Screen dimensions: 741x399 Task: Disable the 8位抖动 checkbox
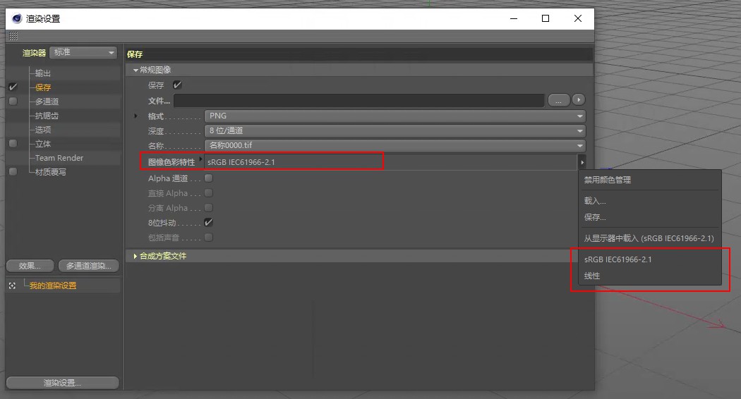[208, 222]
